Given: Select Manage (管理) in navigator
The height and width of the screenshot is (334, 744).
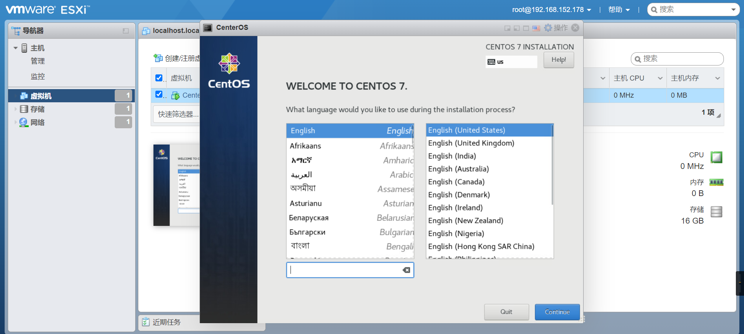Looking at the screenshot, I should point(38,61).
